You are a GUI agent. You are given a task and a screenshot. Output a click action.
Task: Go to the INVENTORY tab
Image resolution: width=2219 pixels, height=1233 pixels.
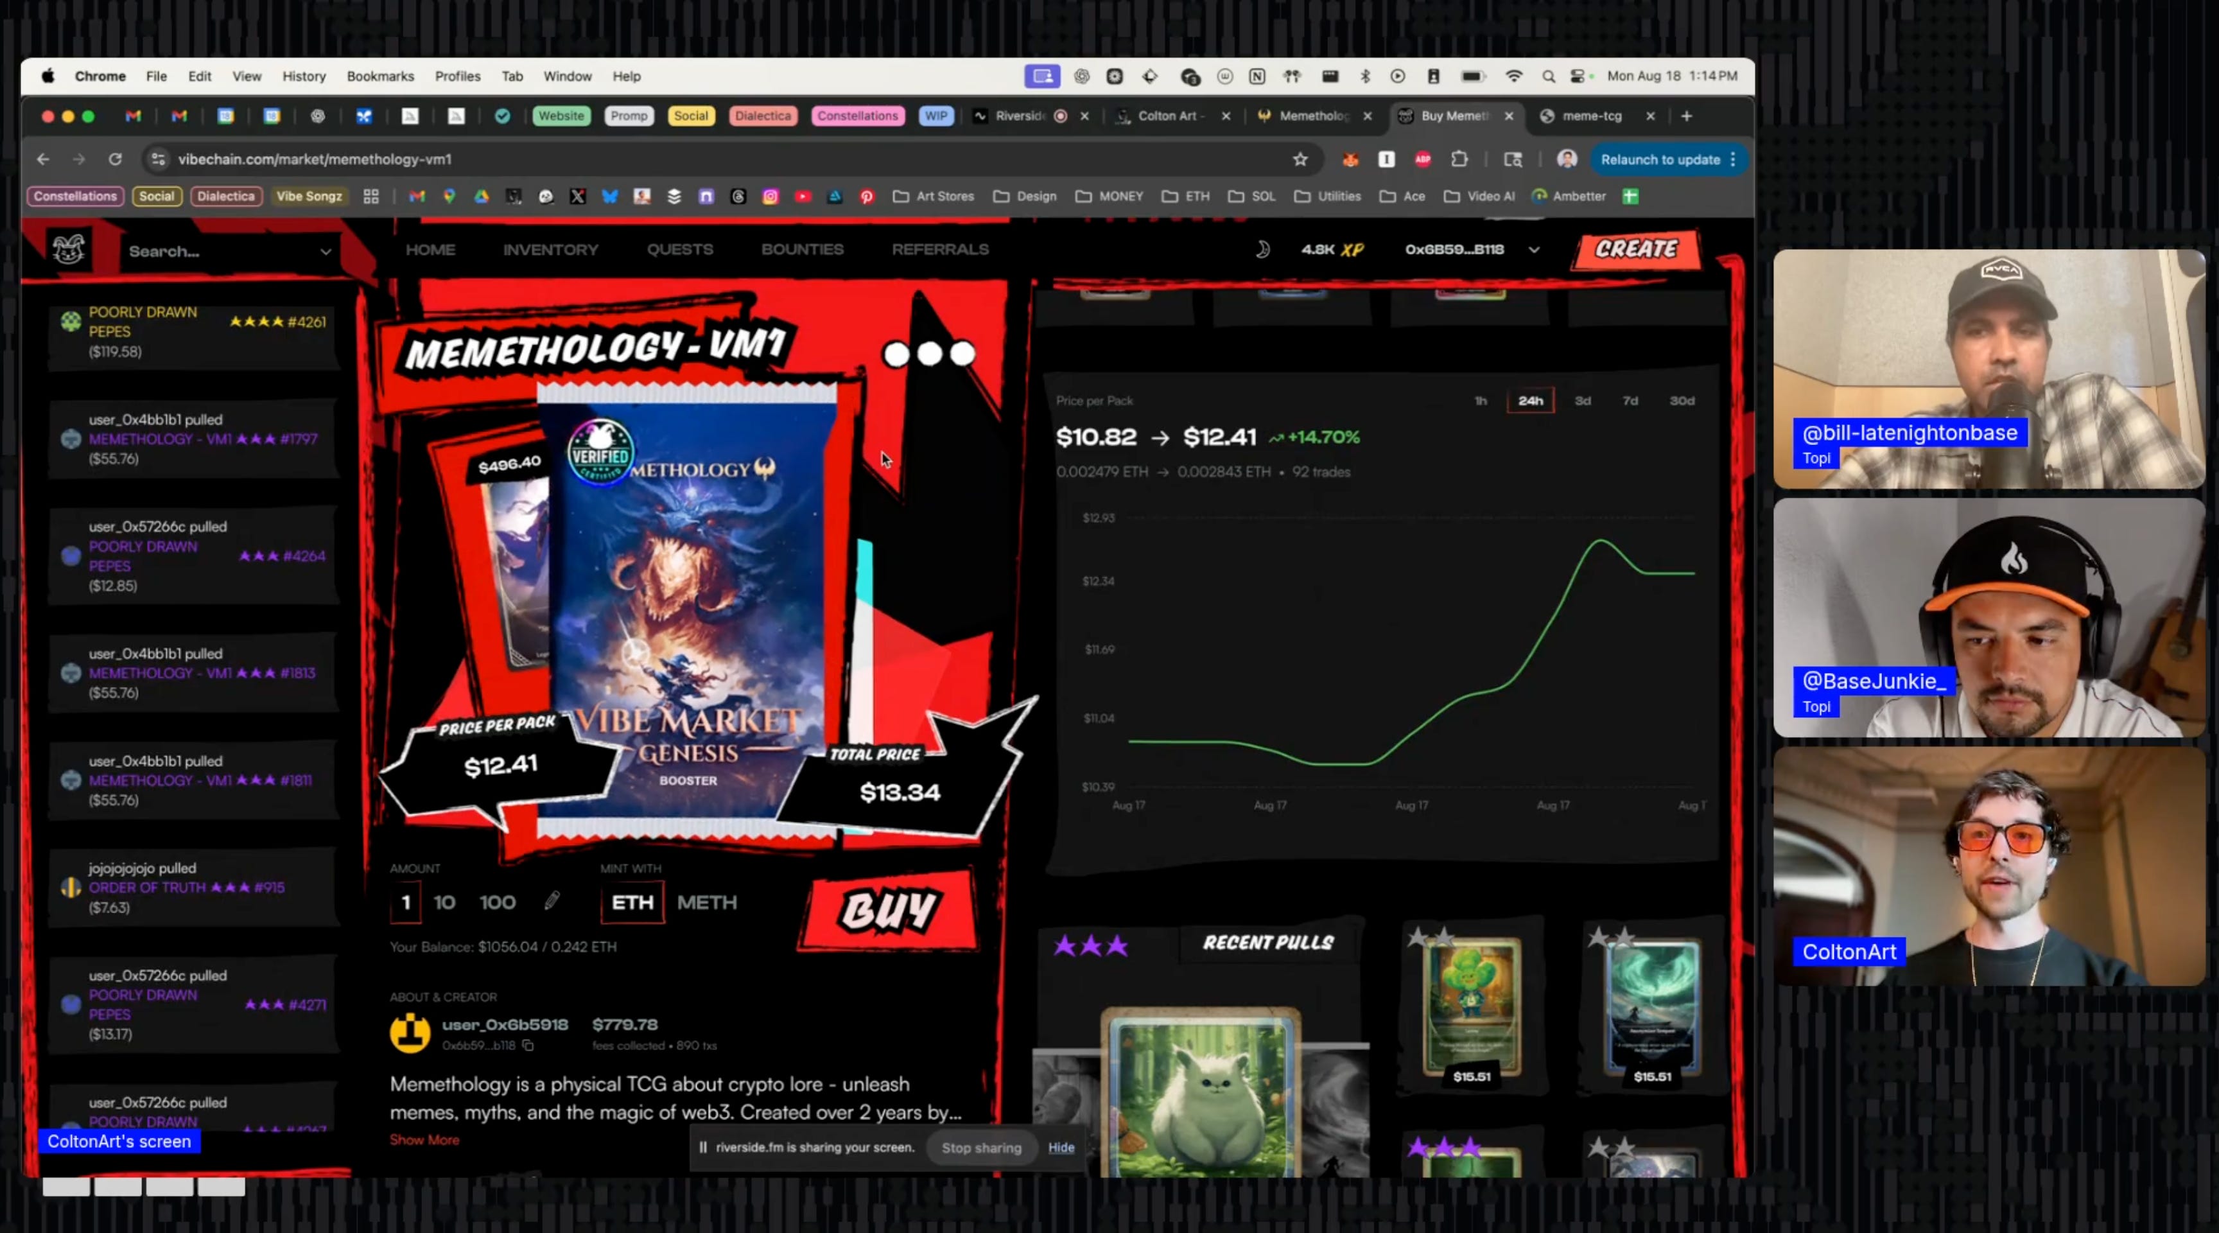pyautogui.click(x=550, y=250)
